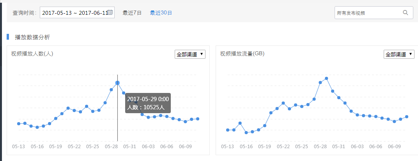Screen dimensions: 418x161
Task: Open 全部渠道 dropdown in 视频播放流量 chart
Action: pos(399,54)
